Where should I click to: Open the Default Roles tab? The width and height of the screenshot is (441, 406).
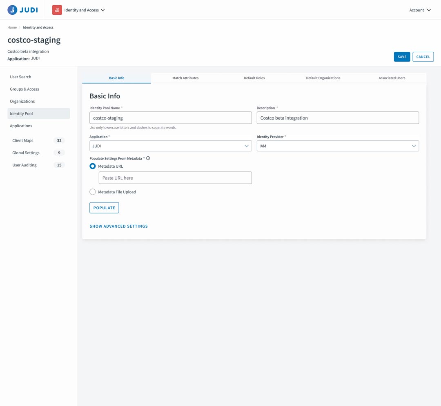pos(254,78)
